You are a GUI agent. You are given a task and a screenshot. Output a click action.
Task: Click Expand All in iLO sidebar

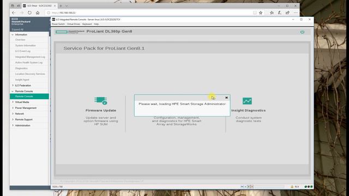point(17,29)
